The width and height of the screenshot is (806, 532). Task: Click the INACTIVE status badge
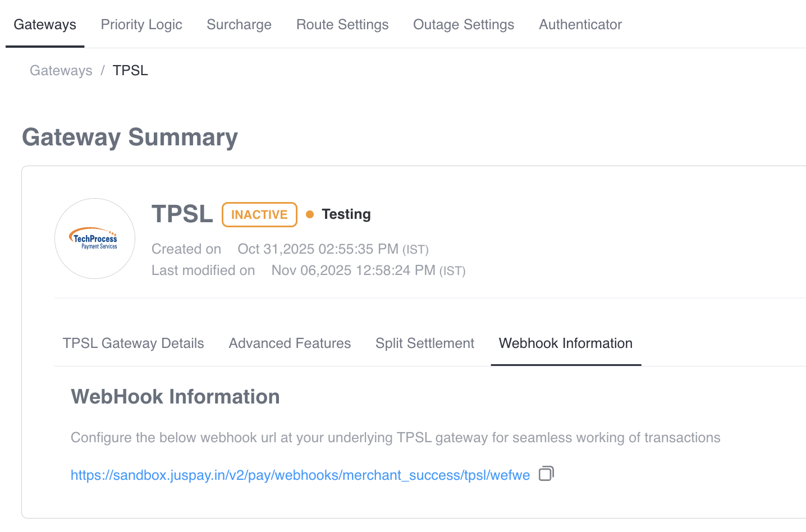click(259, 215)
